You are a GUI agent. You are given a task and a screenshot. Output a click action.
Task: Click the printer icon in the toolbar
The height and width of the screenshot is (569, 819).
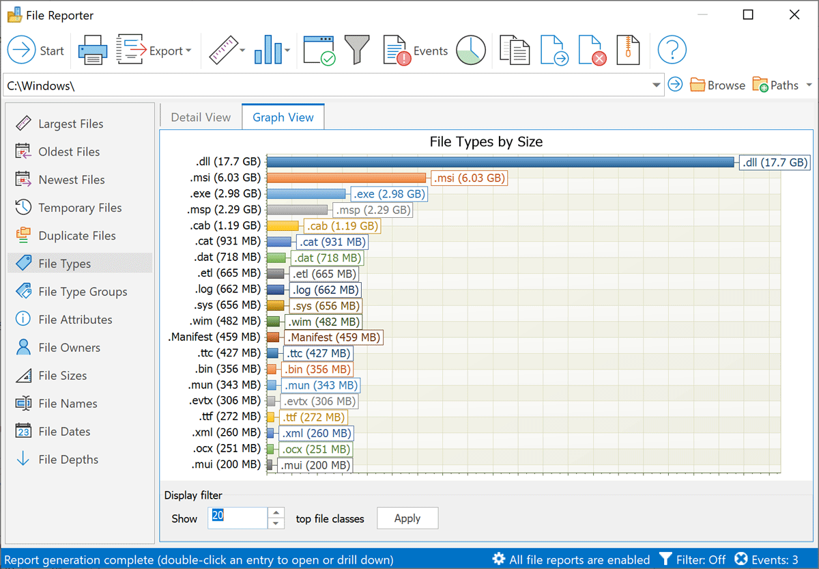pos(92,51)
